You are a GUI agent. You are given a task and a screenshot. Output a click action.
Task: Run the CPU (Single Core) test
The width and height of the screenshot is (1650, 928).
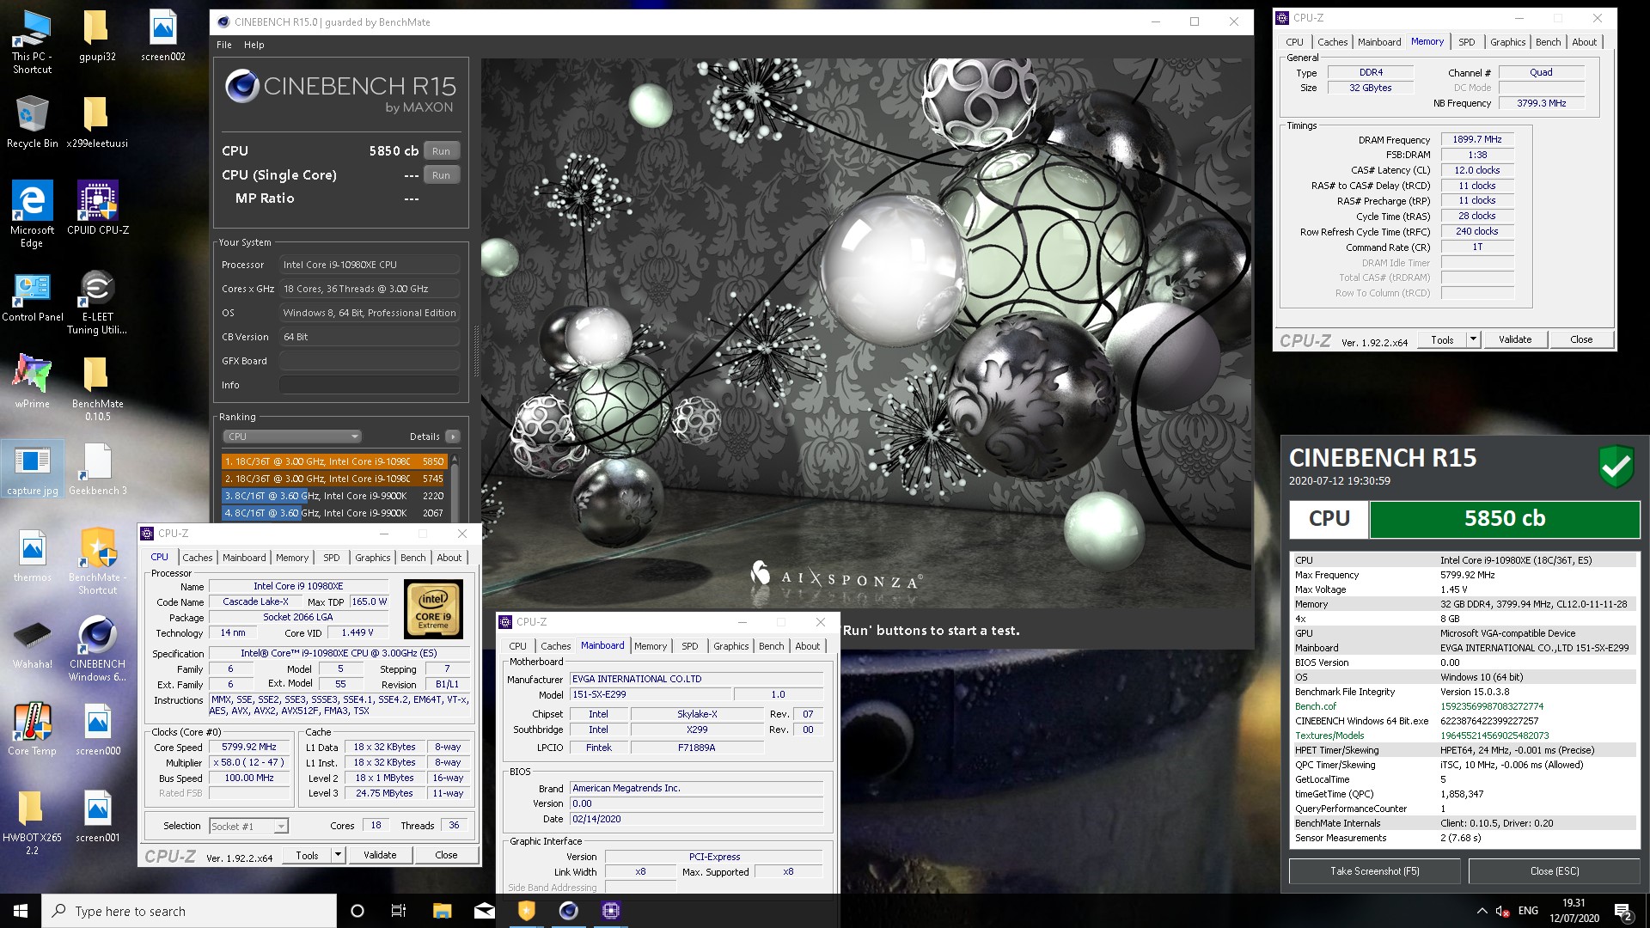pos(441,175)
